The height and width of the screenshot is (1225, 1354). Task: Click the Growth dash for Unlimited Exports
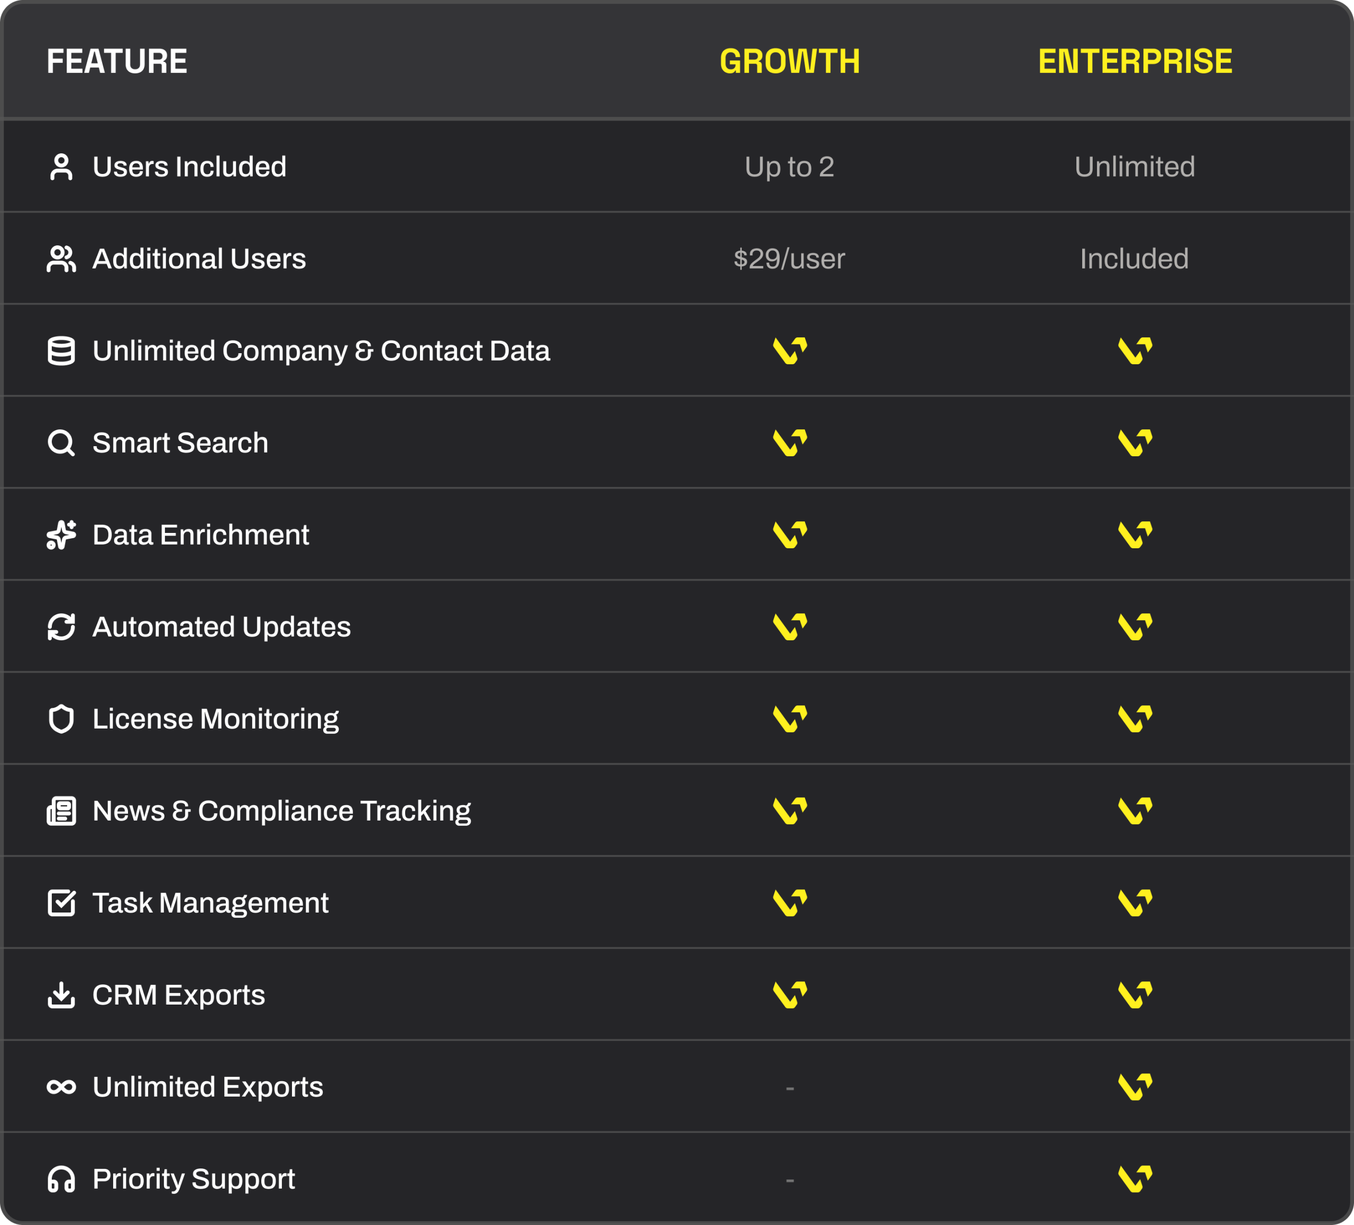click(790, 1088)
